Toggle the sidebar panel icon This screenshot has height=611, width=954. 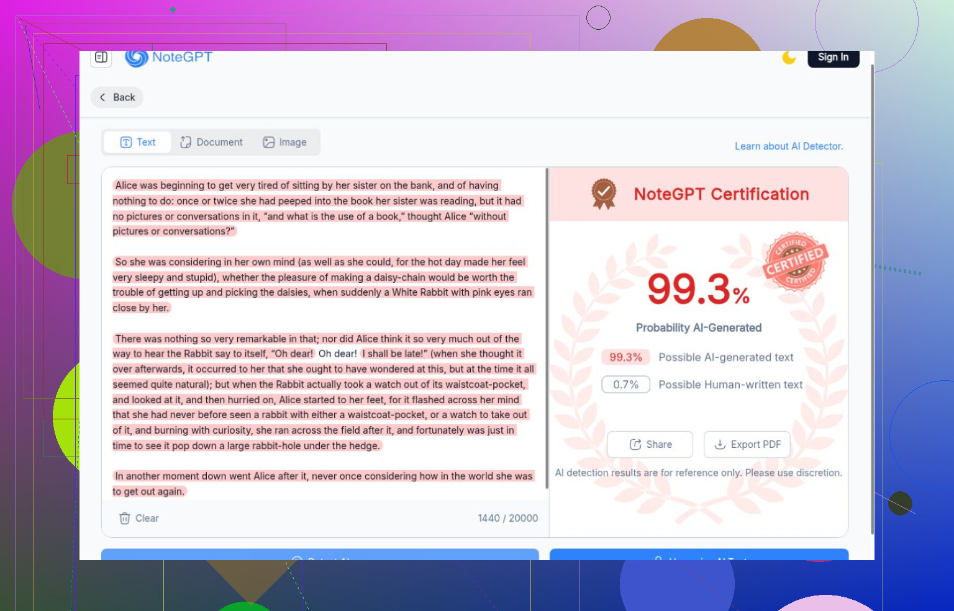pyautogui.click(x=101, y=58)
